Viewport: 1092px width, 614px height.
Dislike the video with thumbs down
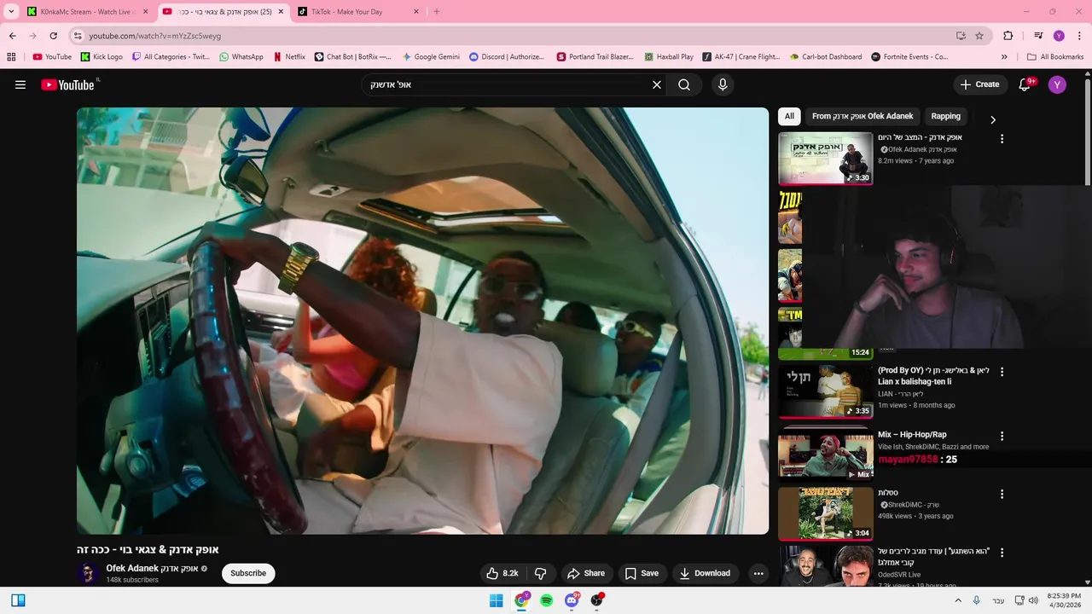click(x=540, y=573)
